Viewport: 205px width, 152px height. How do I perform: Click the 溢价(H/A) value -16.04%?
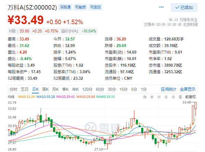pos(89,31)
